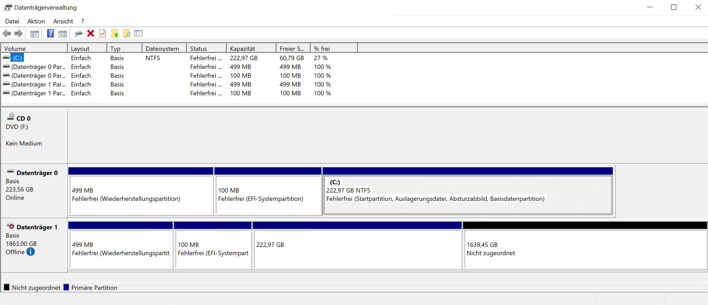Click the Back arrow toolbar icon
Viewport: 708px width, 305px height.
[x=7, y=33]
